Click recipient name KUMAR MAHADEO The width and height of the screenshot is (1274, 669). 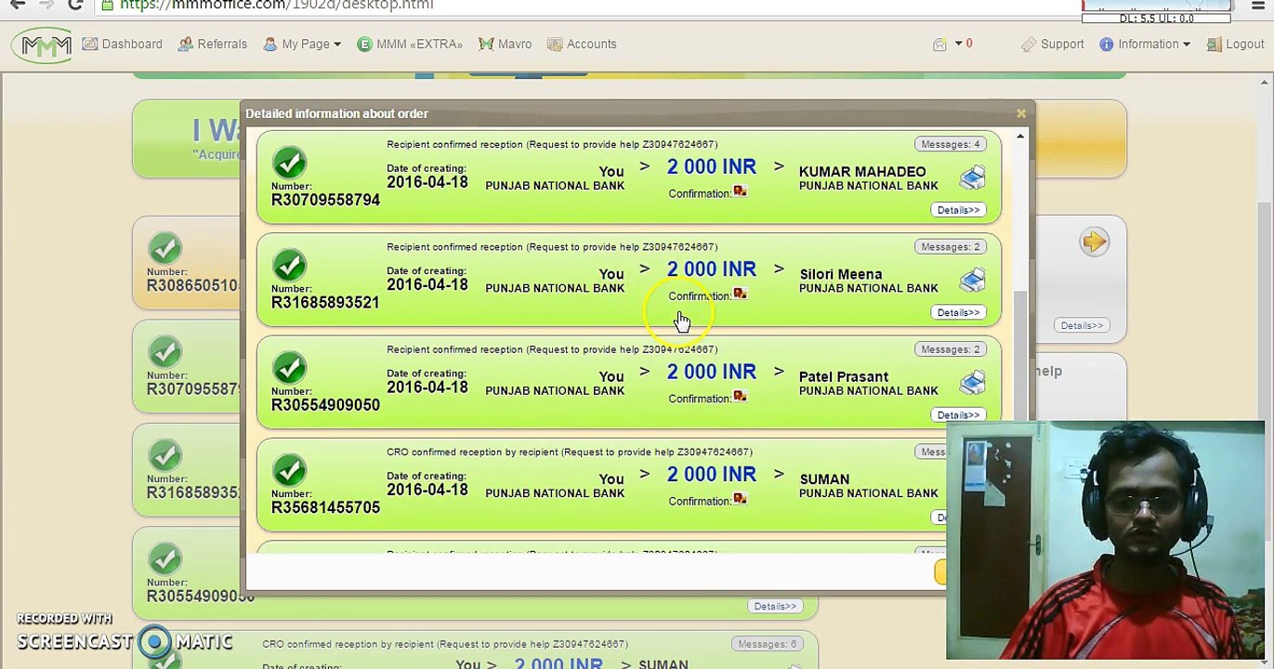(x=862, y=172)
